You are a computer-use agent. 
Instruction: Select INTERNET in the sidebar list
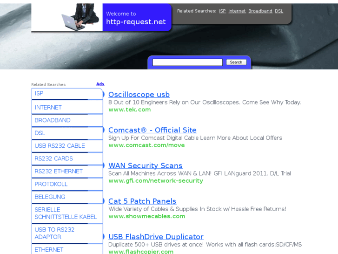[67, 107]
